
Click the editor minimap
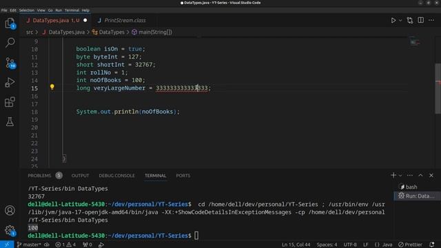(415, 43)
